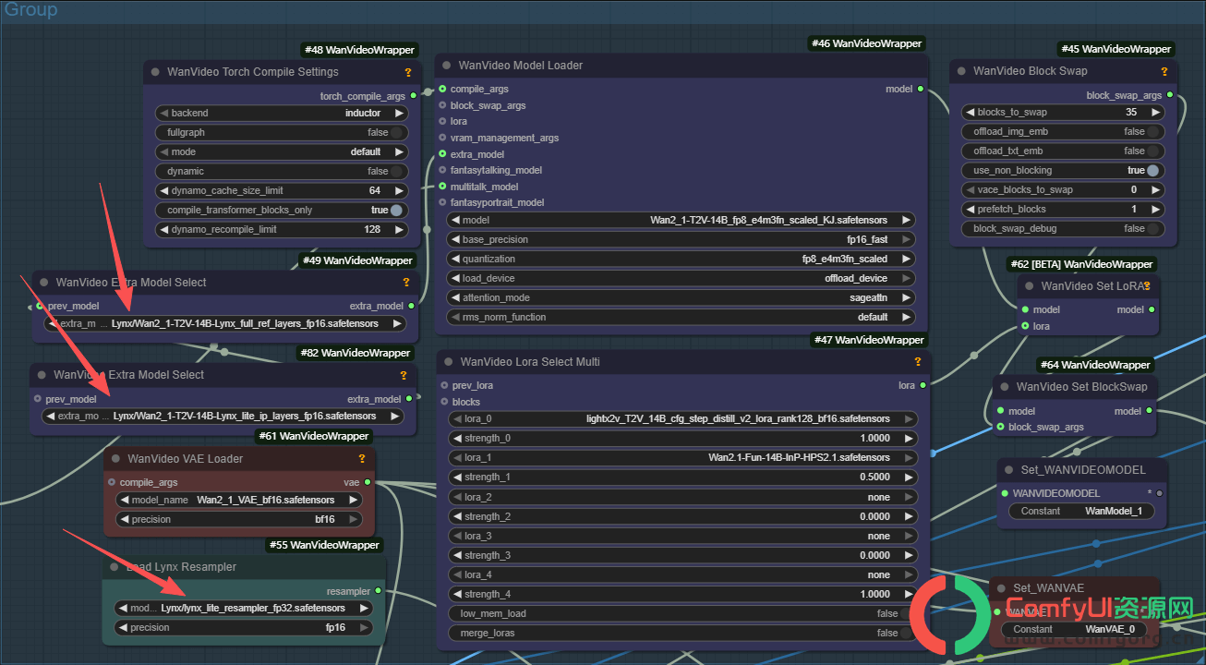Click help icon on WanVideo Lora Select Multi

pyautogui.click(x=918, y=362)
